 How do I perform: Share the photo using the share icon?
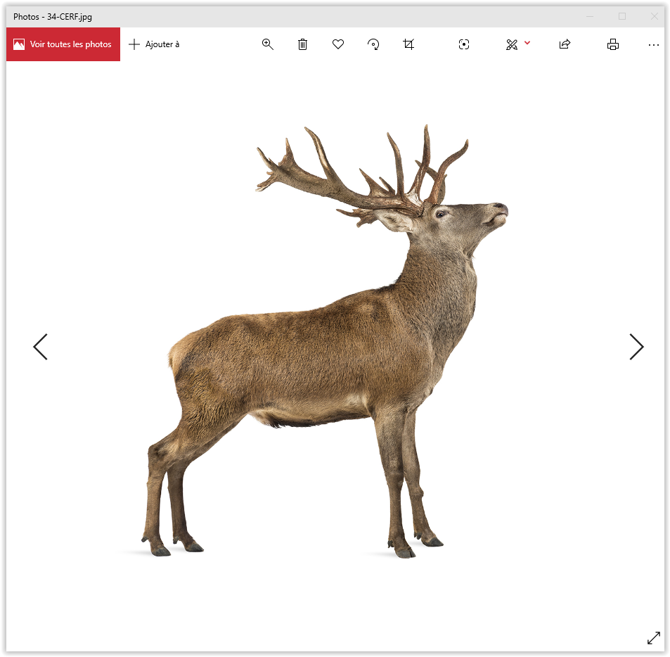point(564,44)
